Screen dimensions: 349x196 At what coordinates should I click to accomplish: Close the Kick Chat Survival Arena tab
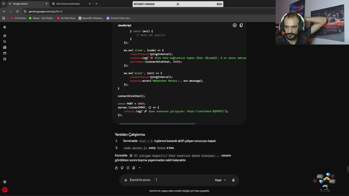pyautogui.click(x=90, y=4)
